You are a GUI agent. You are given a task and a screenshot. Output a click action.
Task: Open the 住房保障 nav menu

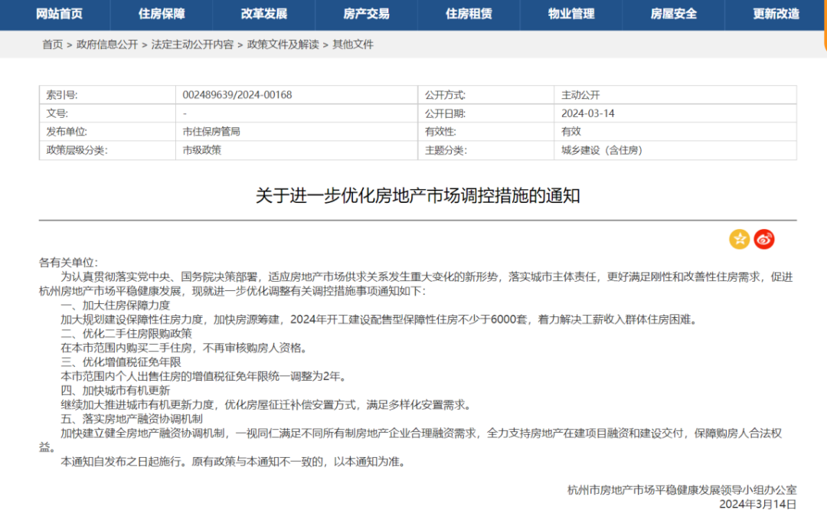[162, 14]
